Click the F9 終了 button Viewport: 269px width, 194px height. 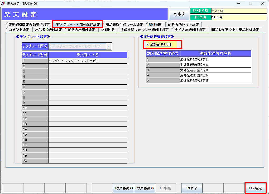(192, 188)
